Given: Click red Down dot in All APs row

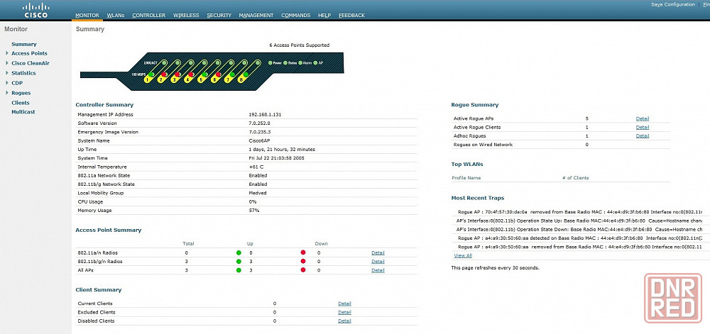Looking at the screenshot, I should 303,269.
